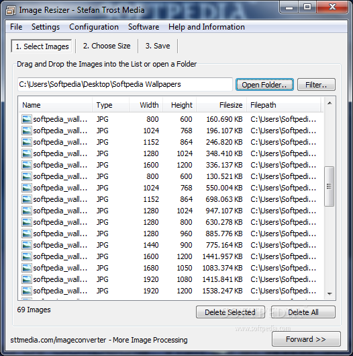Image resolution: width=353 pixels, height=356 pixels.
Task: Click image icon of 630.278 KB row
Action: pos(26,222)
